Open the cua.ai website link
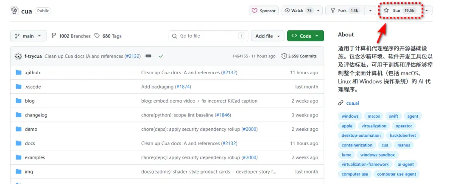Viewport: 458px width, 184px height. [352, 103]
